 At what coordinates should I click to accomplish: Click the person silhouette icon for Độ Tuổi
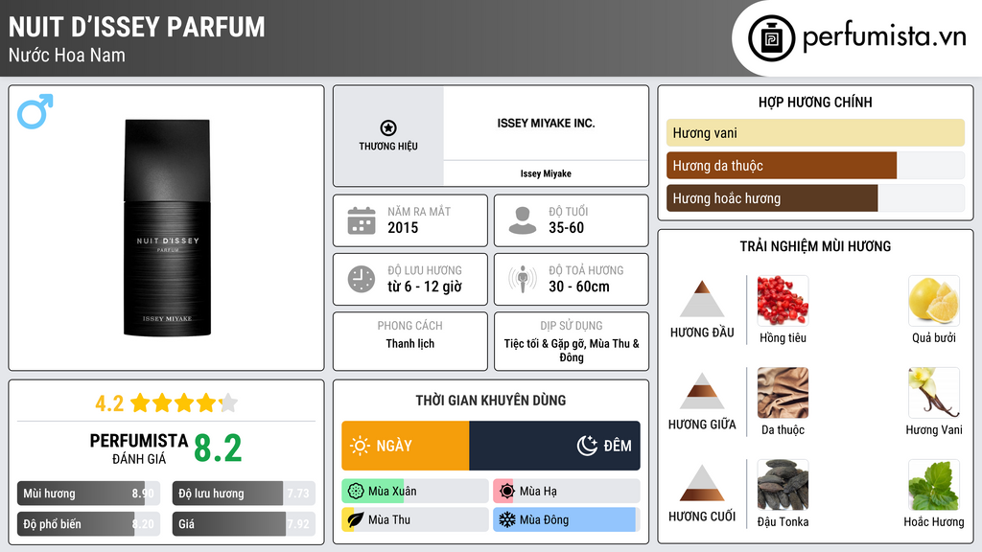pyautogui.click(x=522, y=220)
